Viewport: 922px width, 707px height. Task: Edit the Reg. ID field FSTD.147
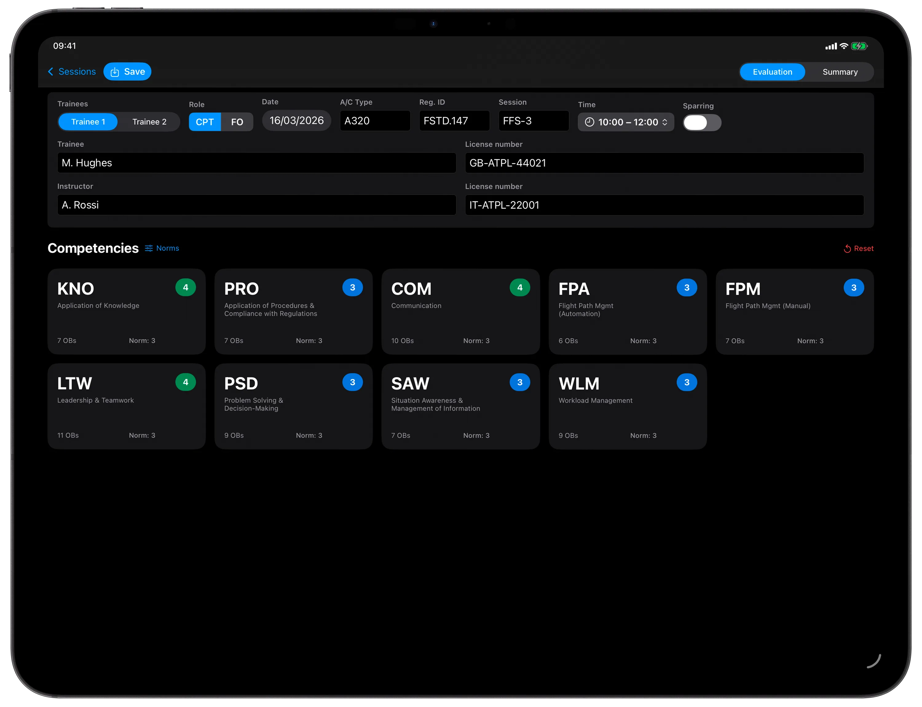pyautogui.click(x=455, y=121)
